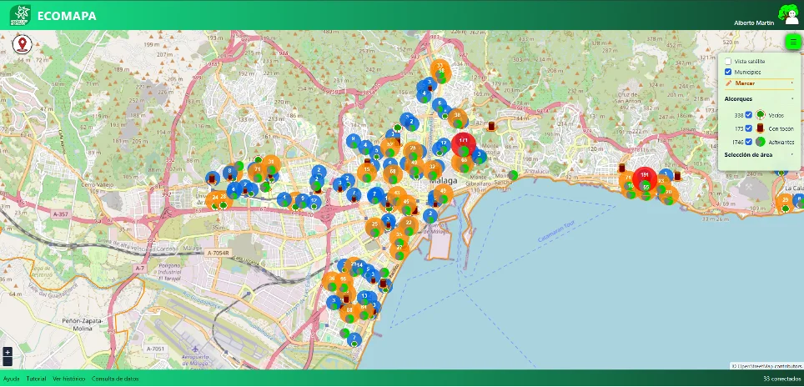Image resolution: width=804 pixels, height=387 pixels.
Task: Click the Peñón-Zapata-Molina map label
Action: [83, 324]
